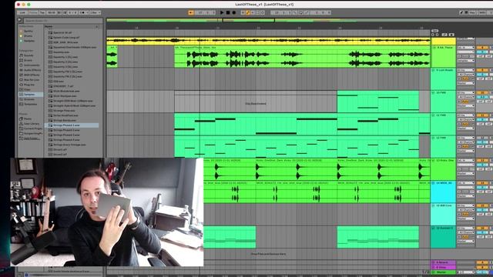Fold the 9 AA_These track
The height and width of the screenshot is (277, 493).
click(x=434, y=48)
